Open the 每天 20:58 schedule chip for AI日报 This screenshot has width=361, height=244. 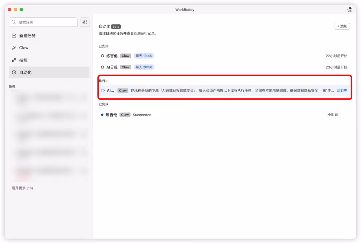pos(144,67)
